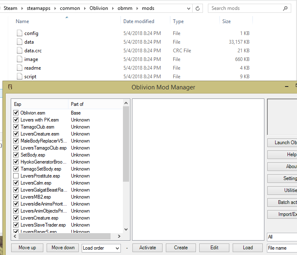
Task: Select the script file icon
Action: click(x=19, y=77)
